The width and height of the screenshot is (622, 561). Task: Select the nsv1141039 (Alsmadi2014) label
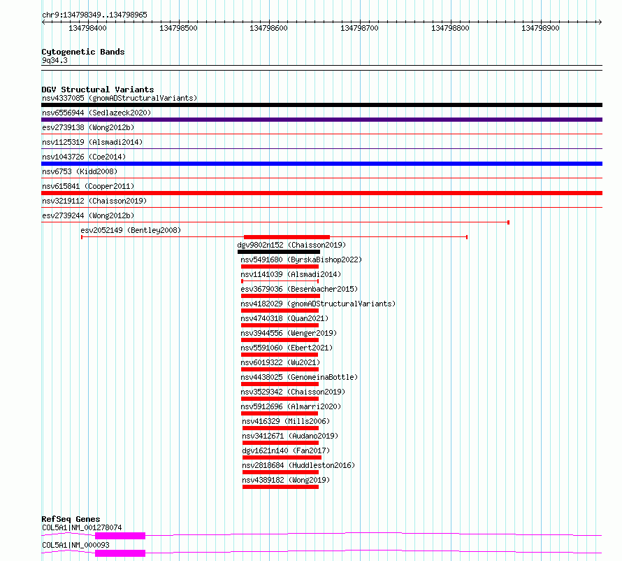(291, 274)
